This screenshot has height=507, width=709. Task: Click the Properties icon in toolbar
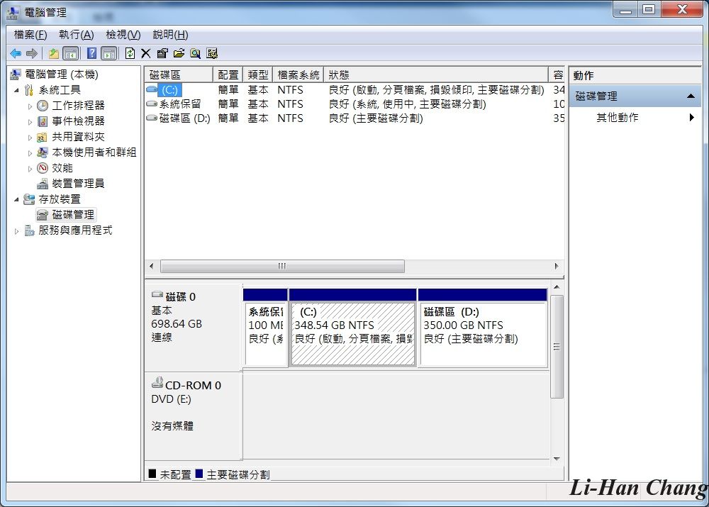click(x=162, y=53)
